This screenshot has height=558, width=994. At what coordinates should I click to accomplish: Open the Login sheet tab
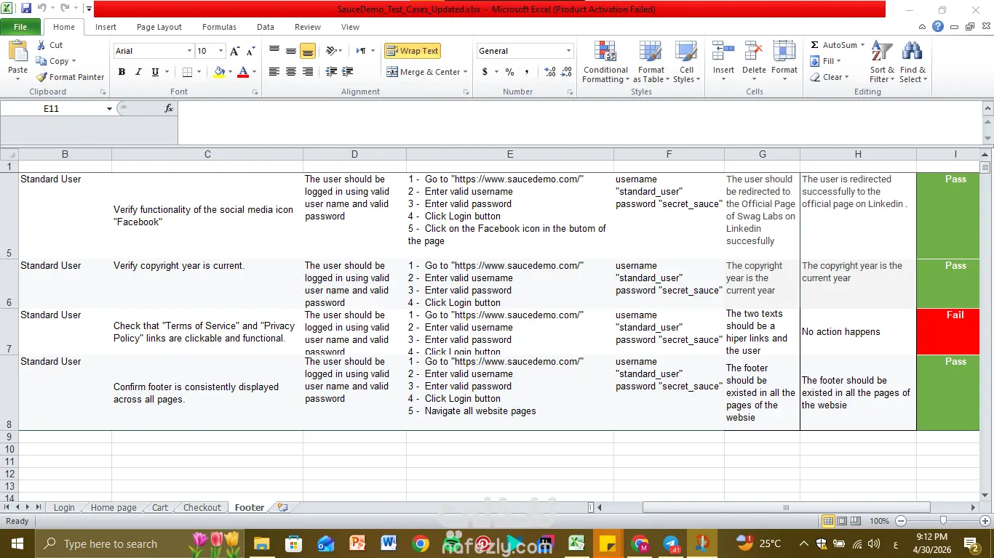tap(64, 507)
